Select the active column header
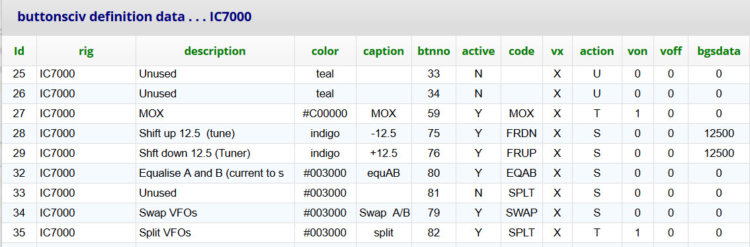 coord(478,51)
